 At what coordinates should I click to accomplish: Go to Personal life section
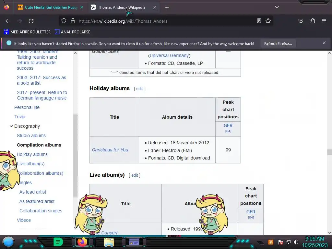pyautogui.click(x=27, y=107)
